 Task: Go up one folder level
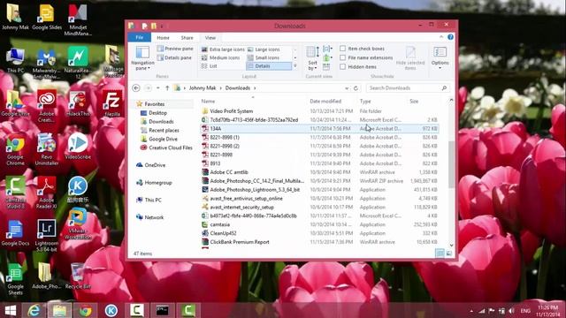[167, 88]
